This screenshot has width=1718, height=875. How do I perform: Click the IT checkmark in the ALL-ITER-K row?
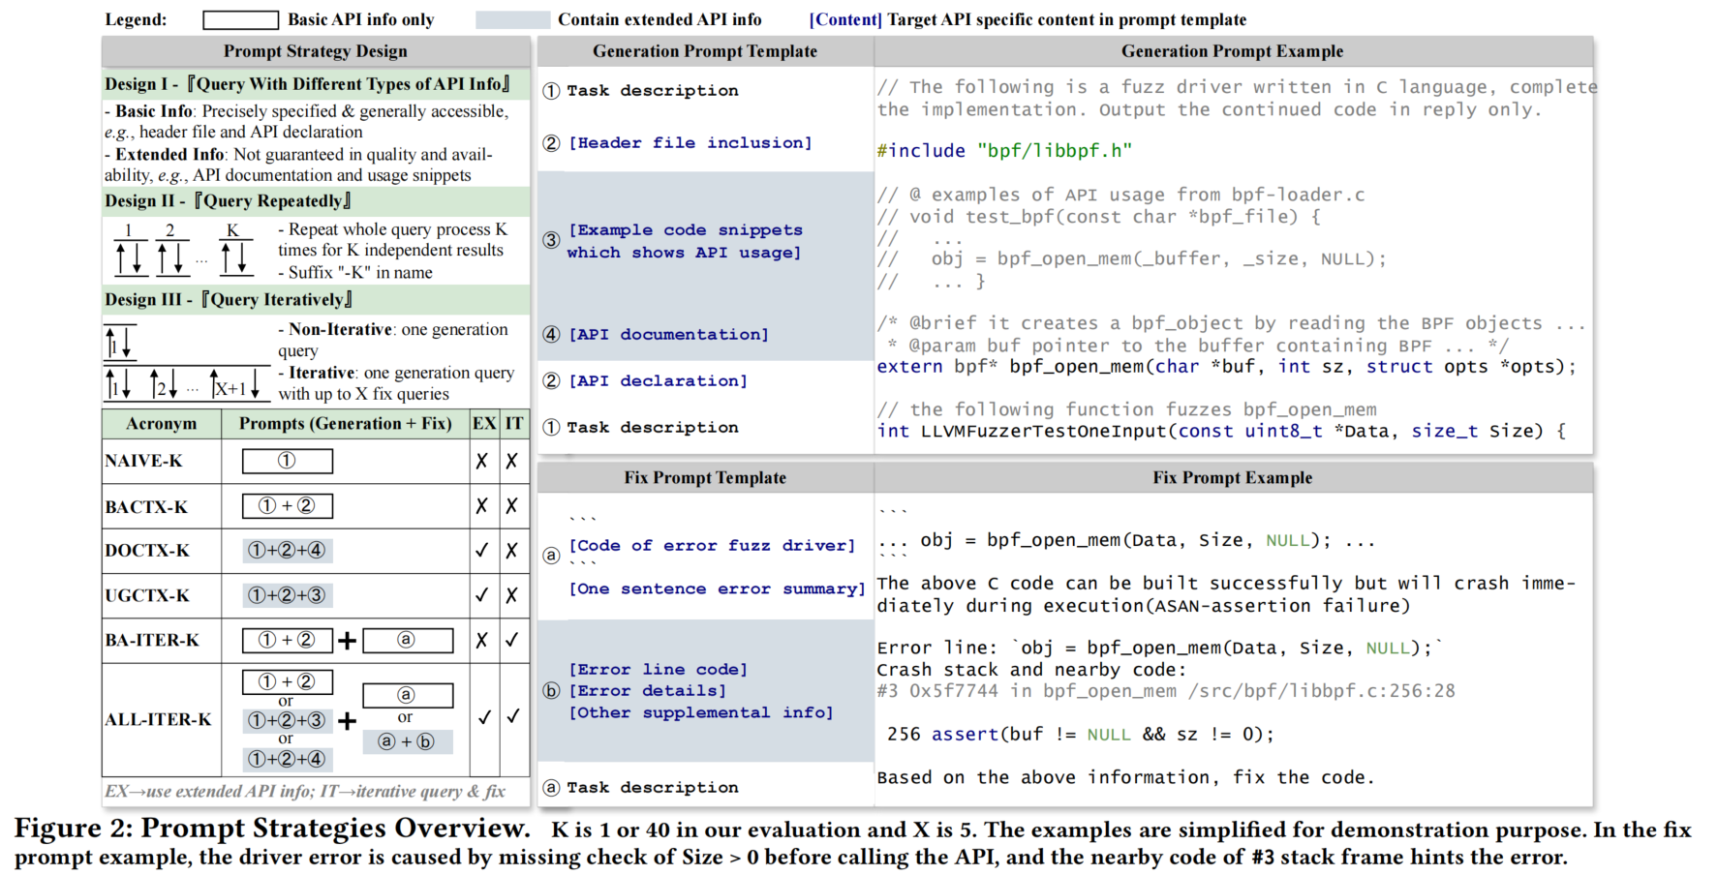click(x=513, y=716)
